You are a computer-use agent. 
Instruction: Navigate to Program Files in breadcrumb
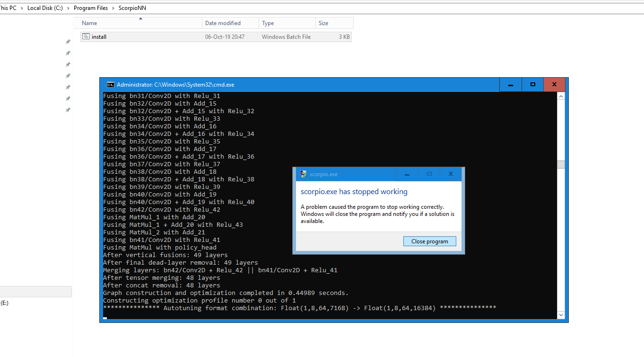(x=91, y=8)
